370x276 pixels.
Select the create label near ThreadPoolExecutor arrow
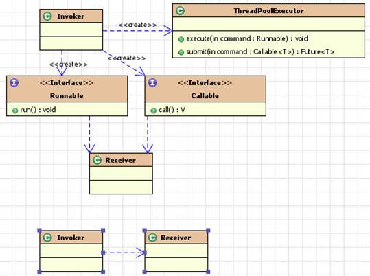click(x=137, y=25)
